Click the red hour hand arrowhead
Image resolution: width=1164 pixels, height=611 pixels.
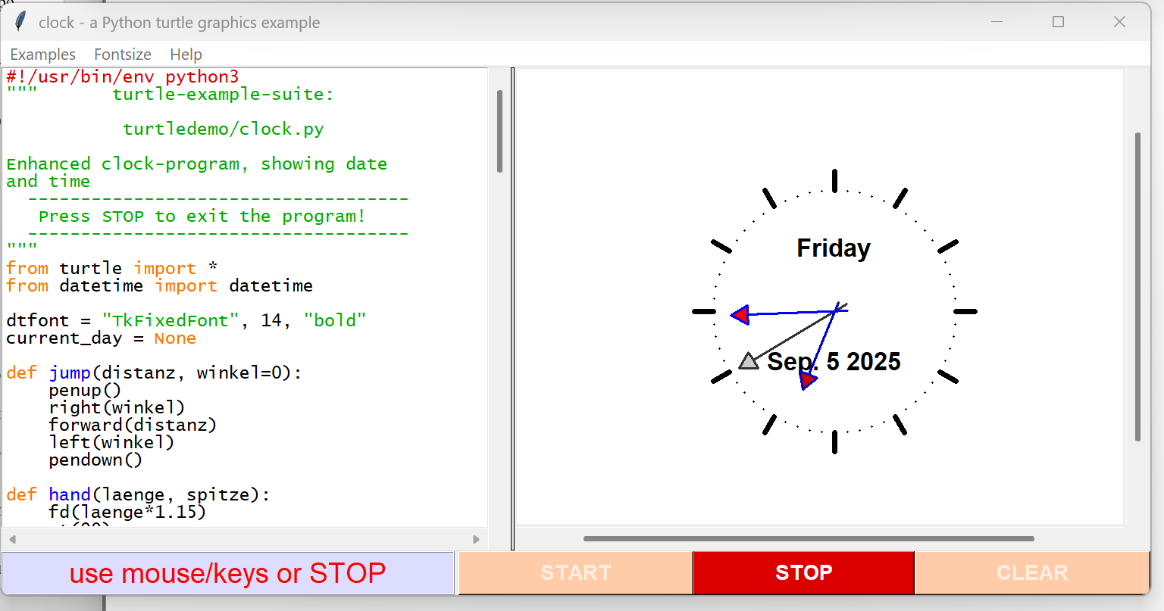pyautogui.click(x=808, y=379)
